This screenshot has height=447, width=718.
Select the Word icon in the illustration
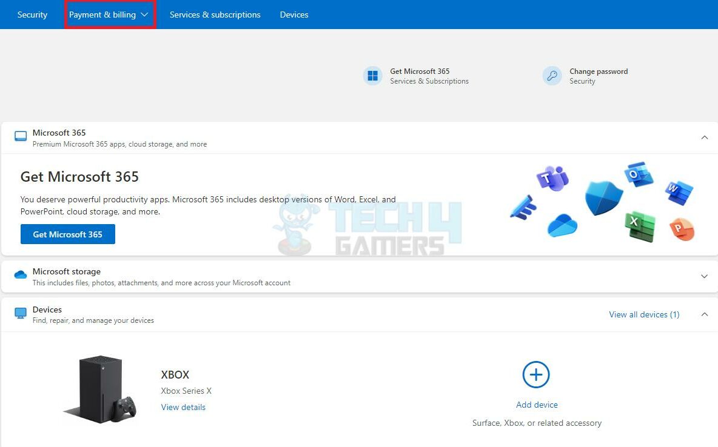point(677,191)
